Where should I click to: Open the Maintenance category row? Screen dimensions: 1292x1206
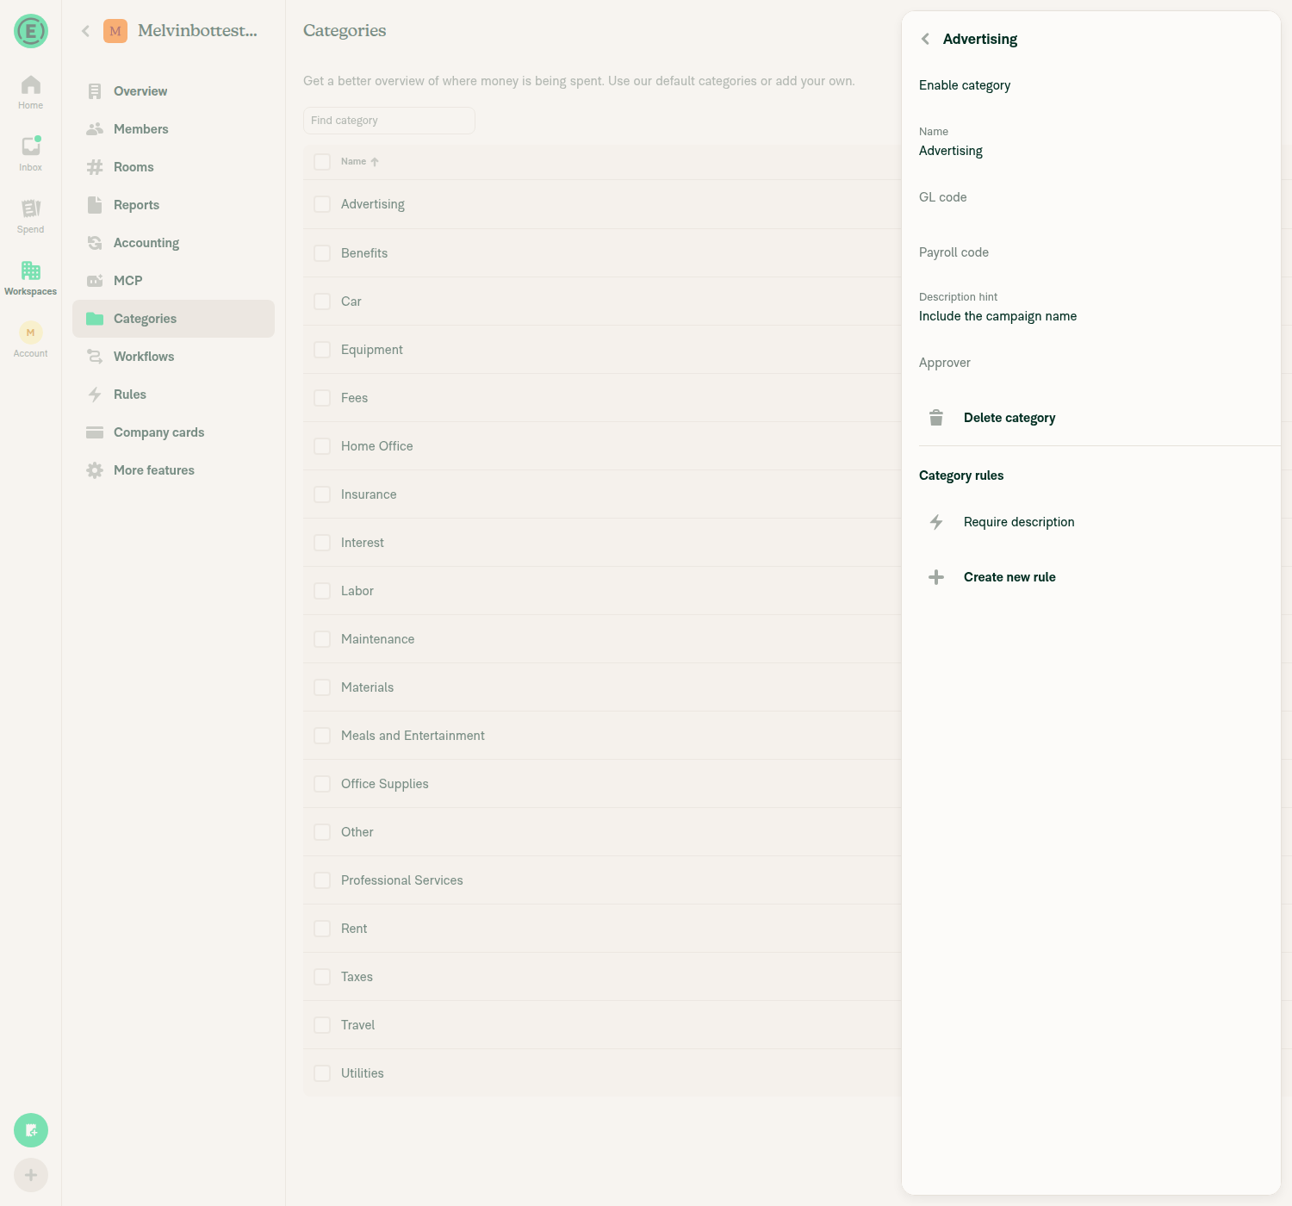coord(602,639)
